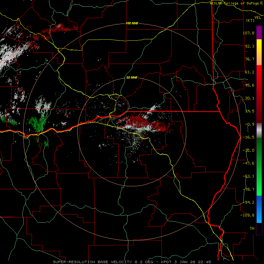The height and width of the screenshot is (264, 264).
Task: Click the 14.5 legend value
Action: (x=250, y=111)
